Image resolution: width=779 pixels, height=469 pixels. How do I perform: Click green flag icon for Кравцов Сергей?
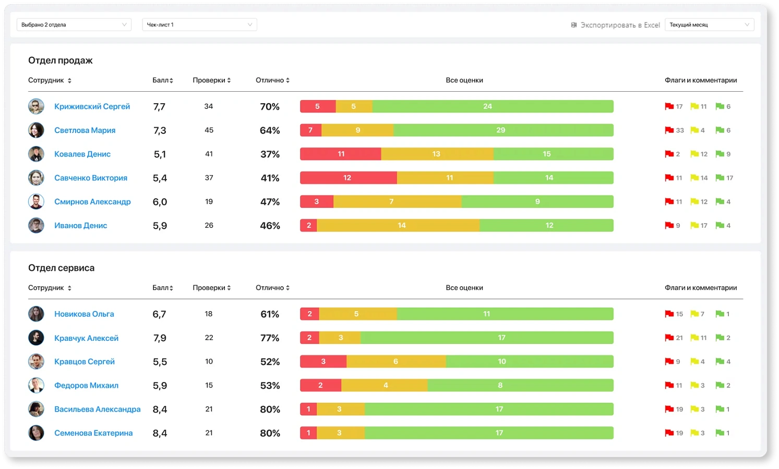pos(720,362)
